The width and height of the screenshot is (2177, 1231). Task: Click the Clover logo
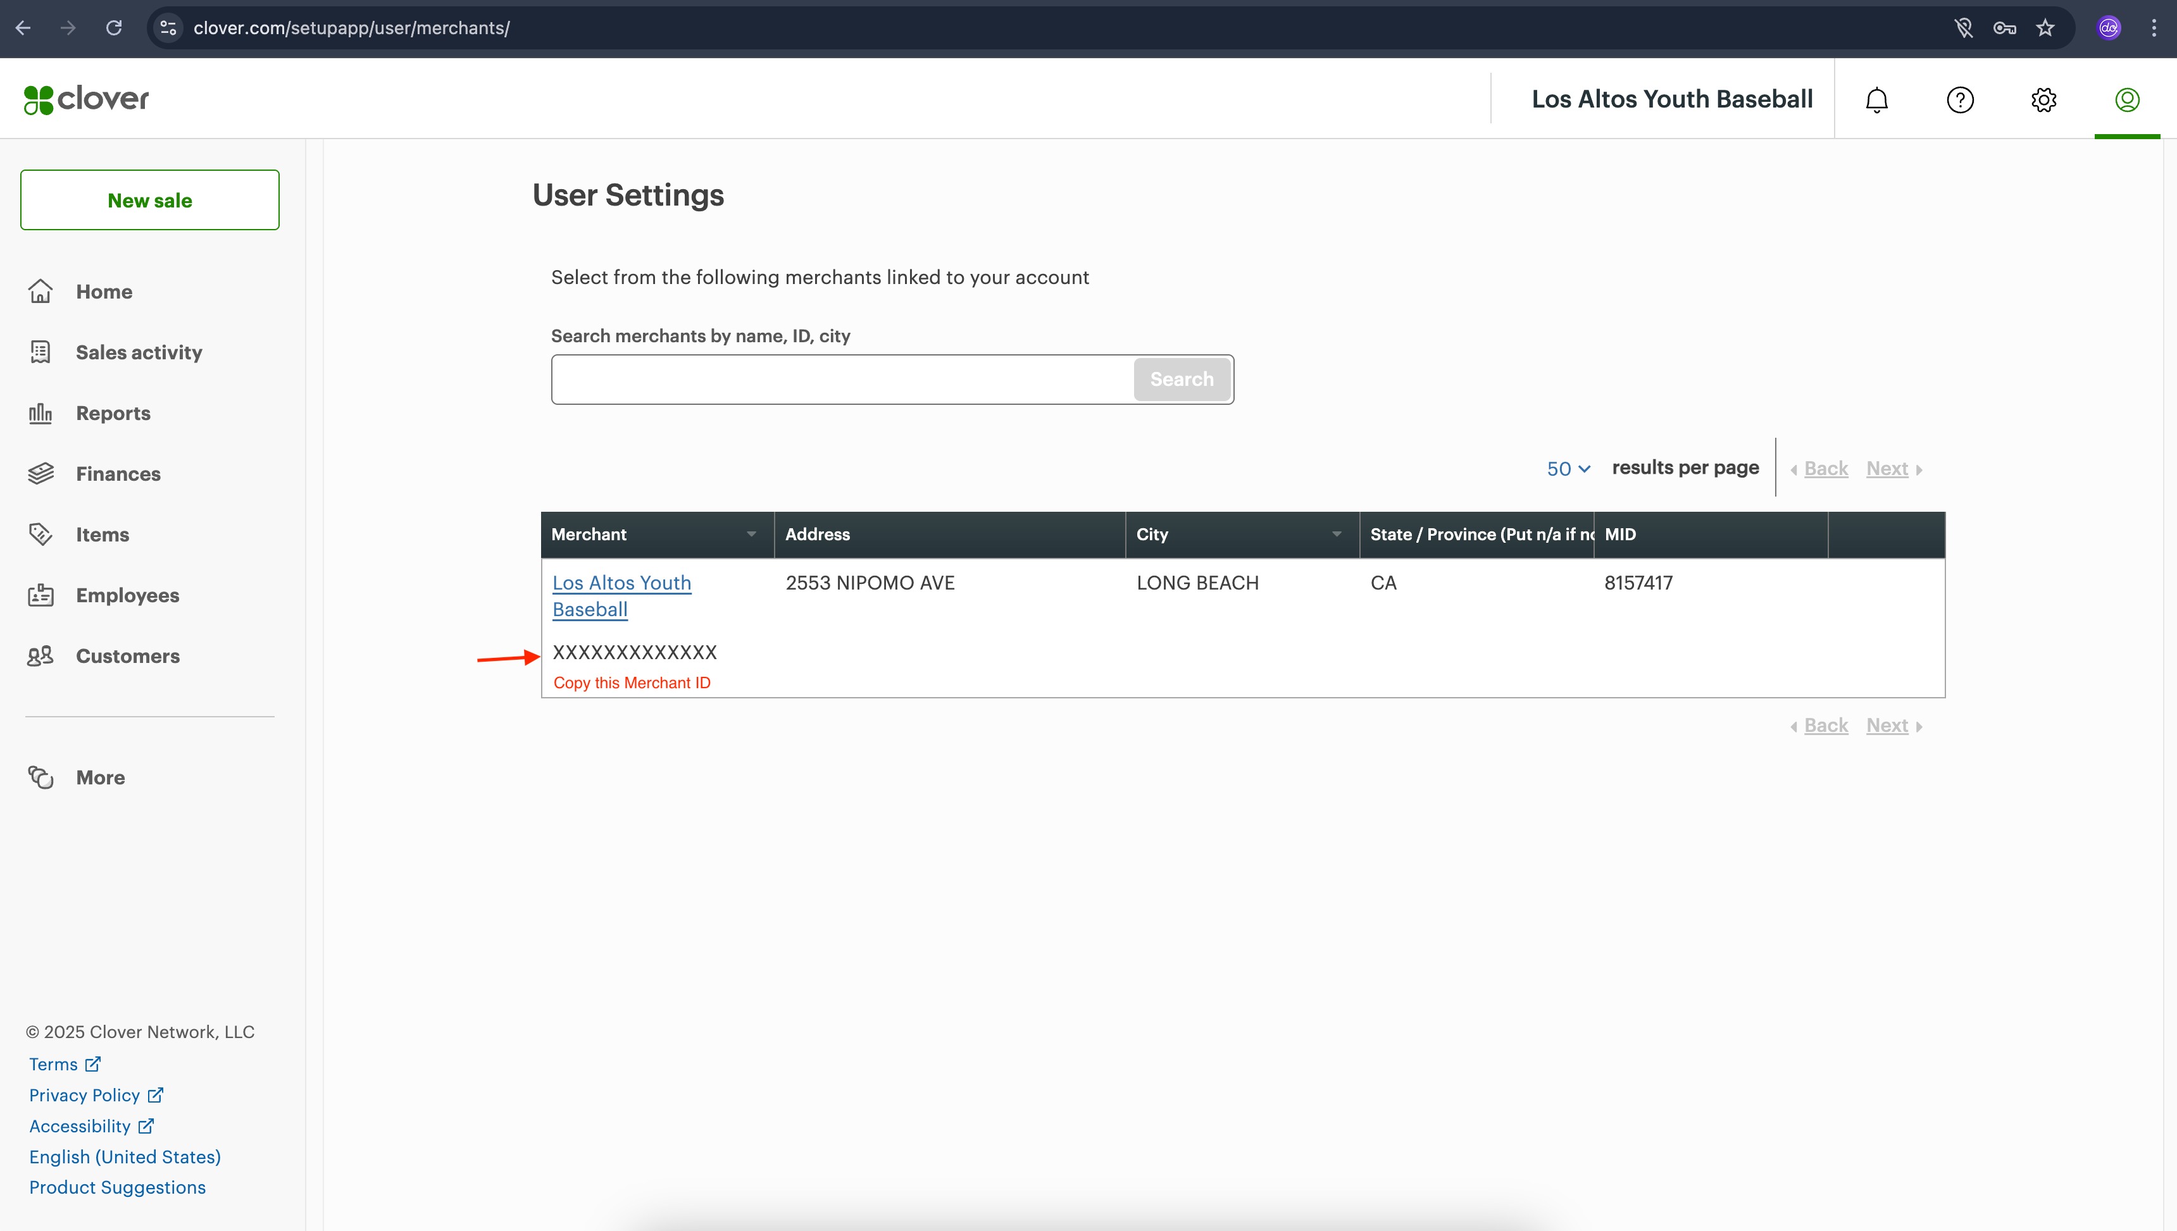pos(86,99)
